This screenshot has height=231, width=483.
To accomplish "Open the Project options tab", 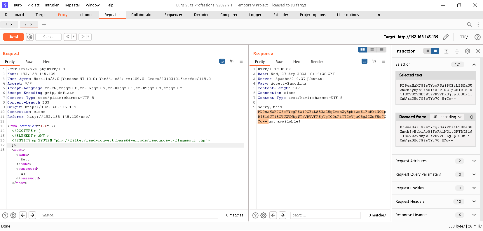I will (313, 15).
